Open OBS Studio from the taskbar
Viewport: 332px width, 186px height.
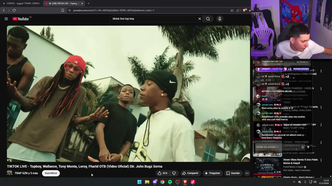[178, 182]
